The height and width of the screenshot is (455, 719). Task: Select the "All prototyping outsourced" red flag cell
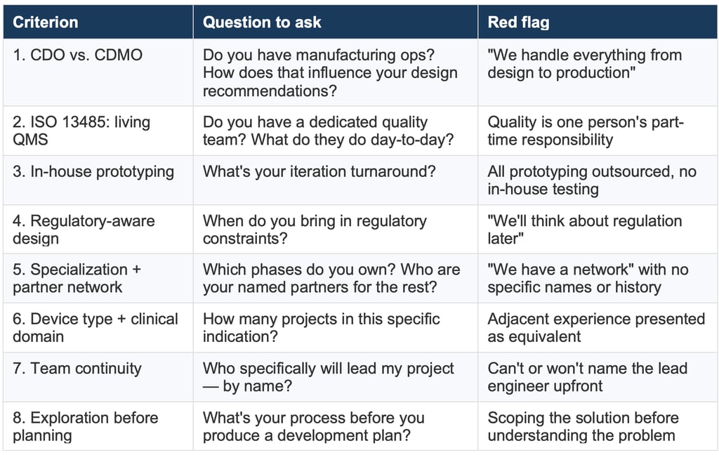(x=592, y=180)
